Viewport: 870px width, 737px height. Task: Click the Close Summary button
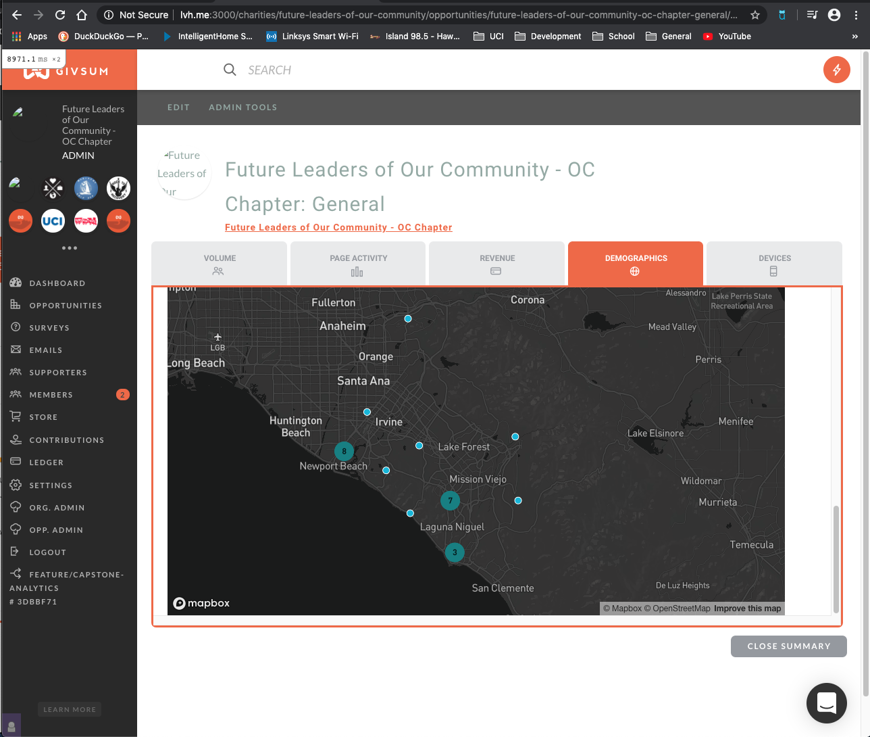[x=788, y=646]
